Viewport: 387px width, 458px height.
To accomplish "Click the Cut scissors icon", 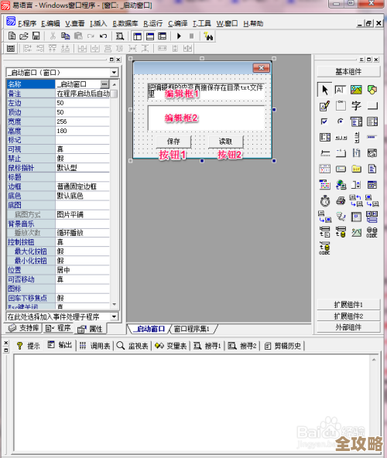I will 53,36.
